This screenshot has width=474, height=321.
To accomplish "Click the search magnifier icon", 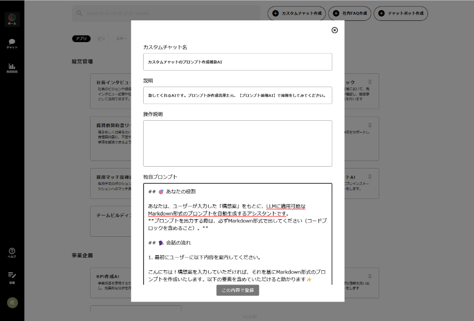I will click(79, 13).
